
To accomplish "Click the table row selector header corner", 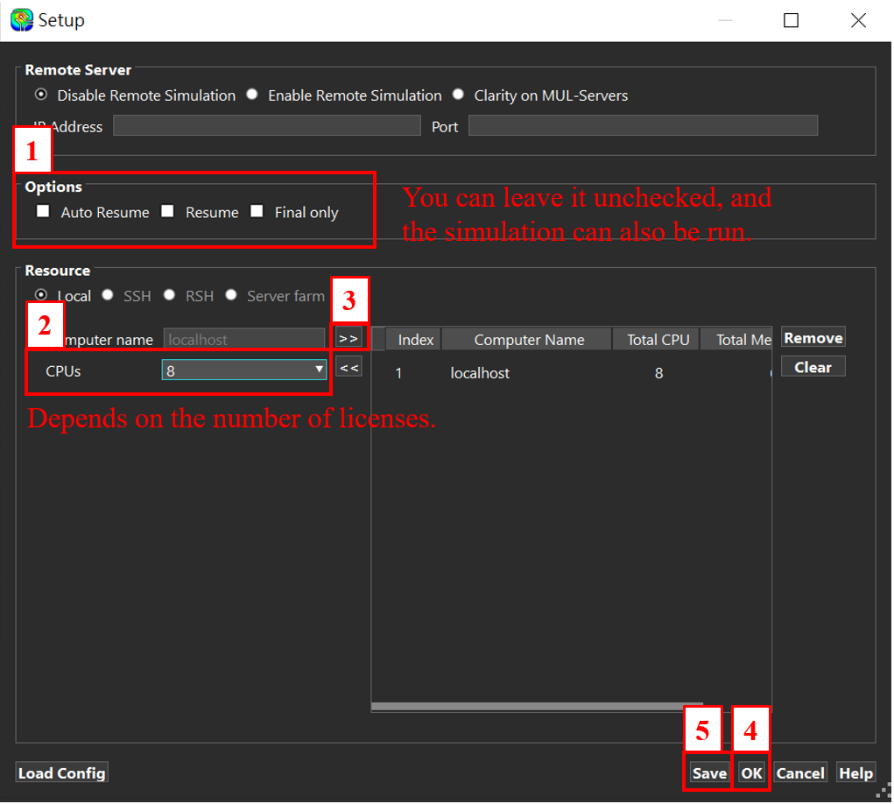I will pyautogui.click(x=378, y=339).
